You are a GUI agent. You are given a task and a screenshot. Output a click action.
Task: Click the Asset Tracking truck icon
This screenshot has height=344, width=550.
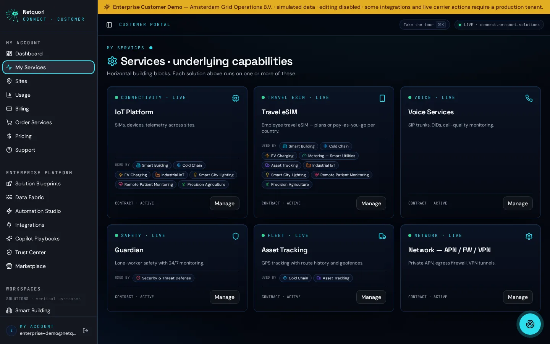(382, 236)
